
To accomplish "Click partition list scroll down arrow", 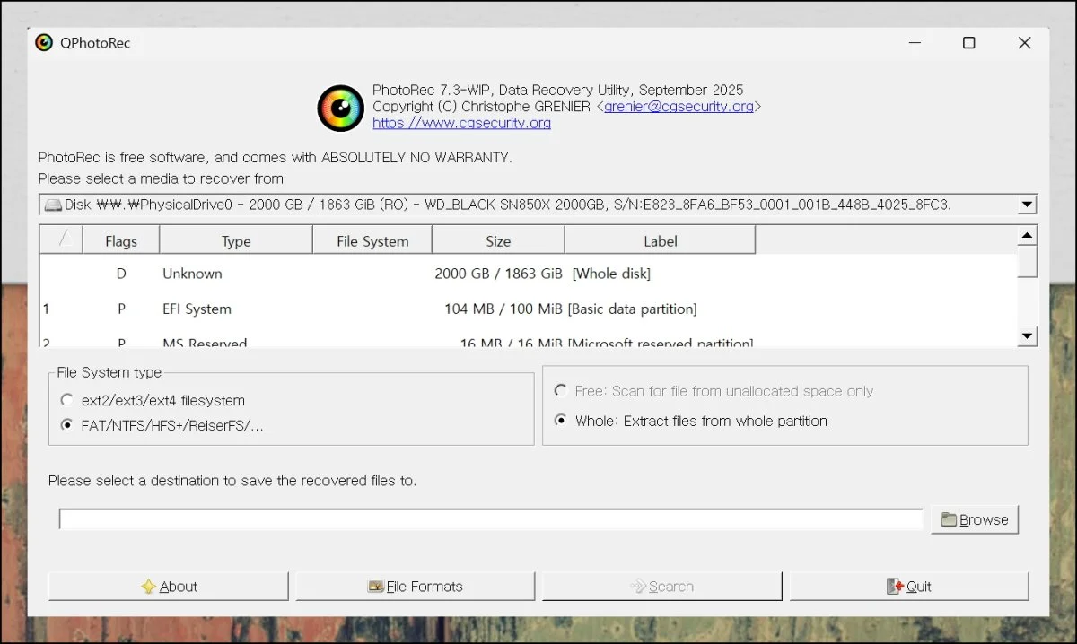I will (1028, 336).
